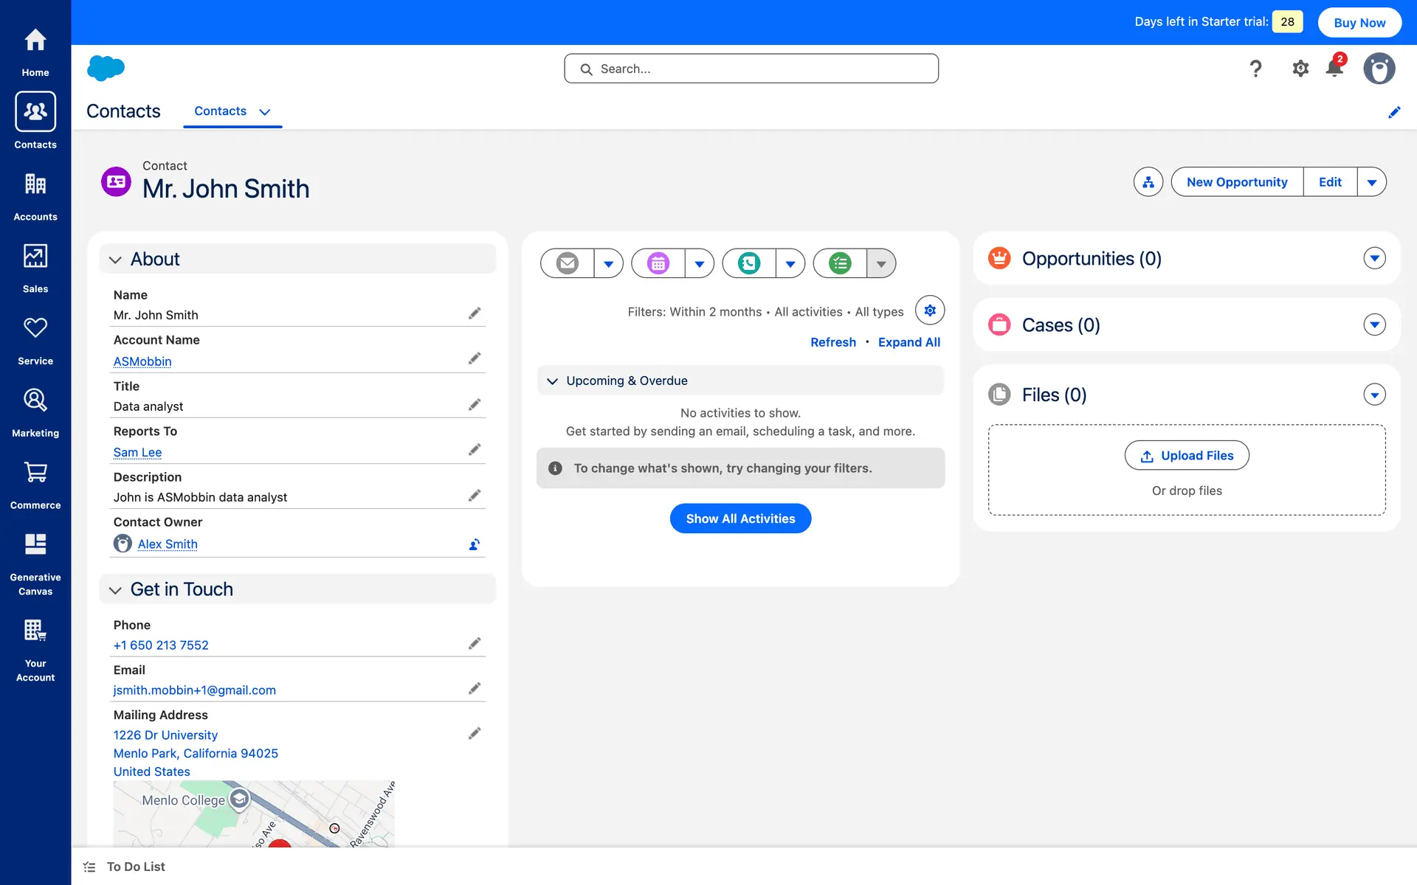Open the notifications bell
Screen dimensions: 1417x885
(1334, 69)
